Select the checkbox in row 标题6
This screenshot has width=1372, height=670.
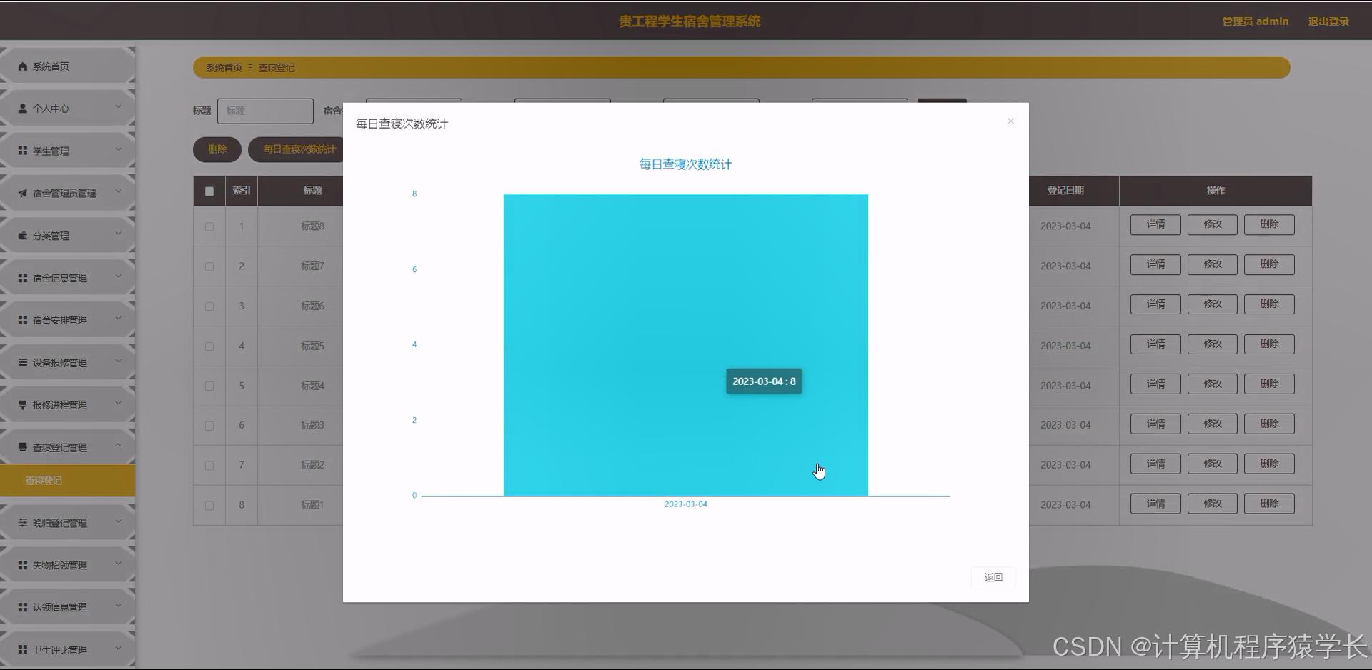coord(209,306)
